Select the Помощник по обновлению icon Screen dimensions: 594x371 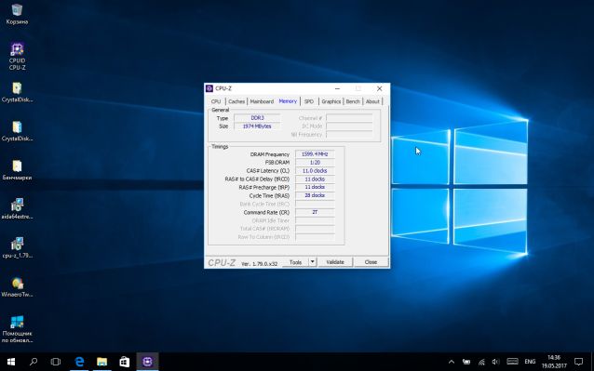(x=17, y=329)
